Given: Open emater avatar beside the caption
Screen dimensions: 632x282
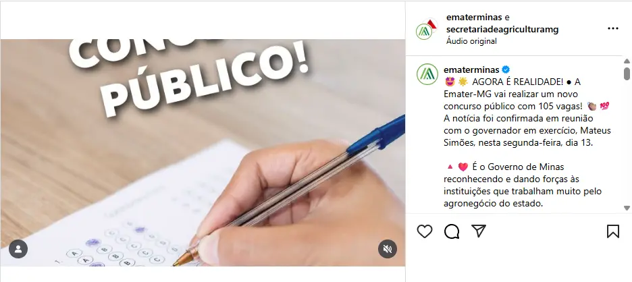Looking at the screenshot, I should [427, 74].
